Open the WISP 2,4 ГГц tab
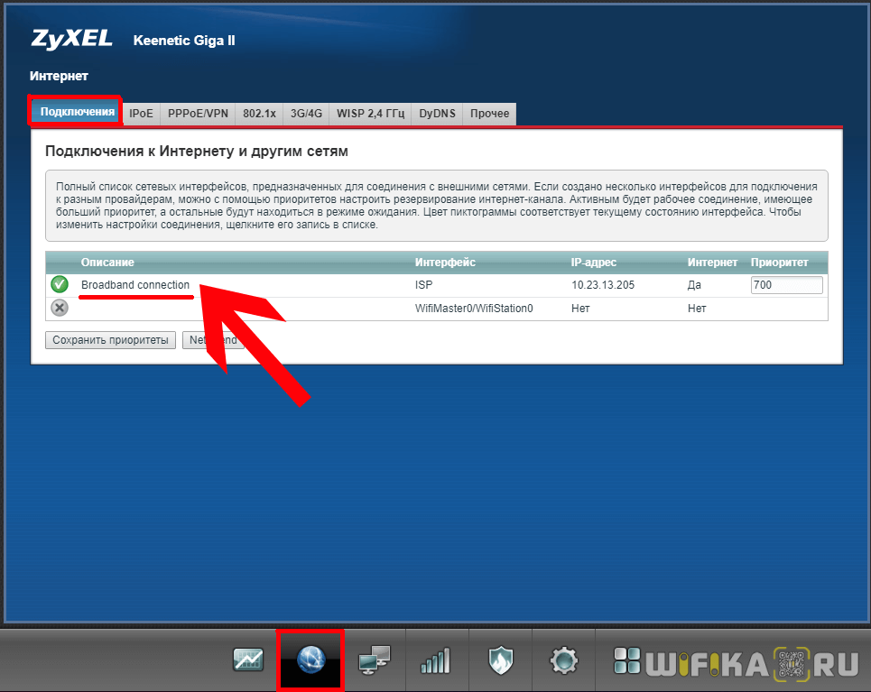871x692 pixels. pos(370,114)
